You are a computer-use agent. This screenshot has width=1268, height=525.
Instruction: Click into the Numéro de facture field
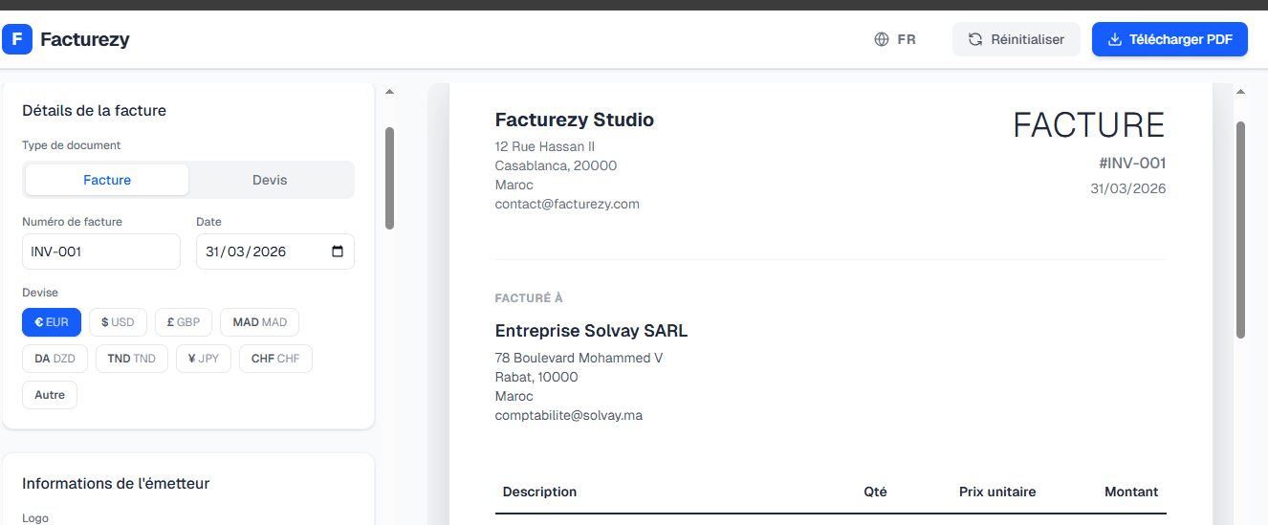tap(100, 252)
